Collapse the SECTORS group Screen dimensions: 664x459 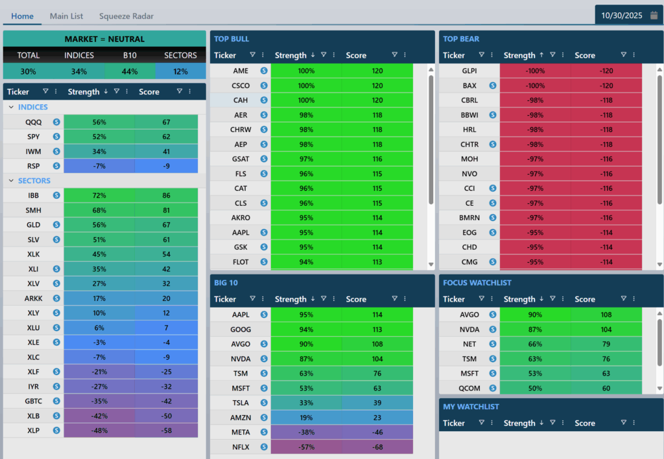click(x=12, y=181)
